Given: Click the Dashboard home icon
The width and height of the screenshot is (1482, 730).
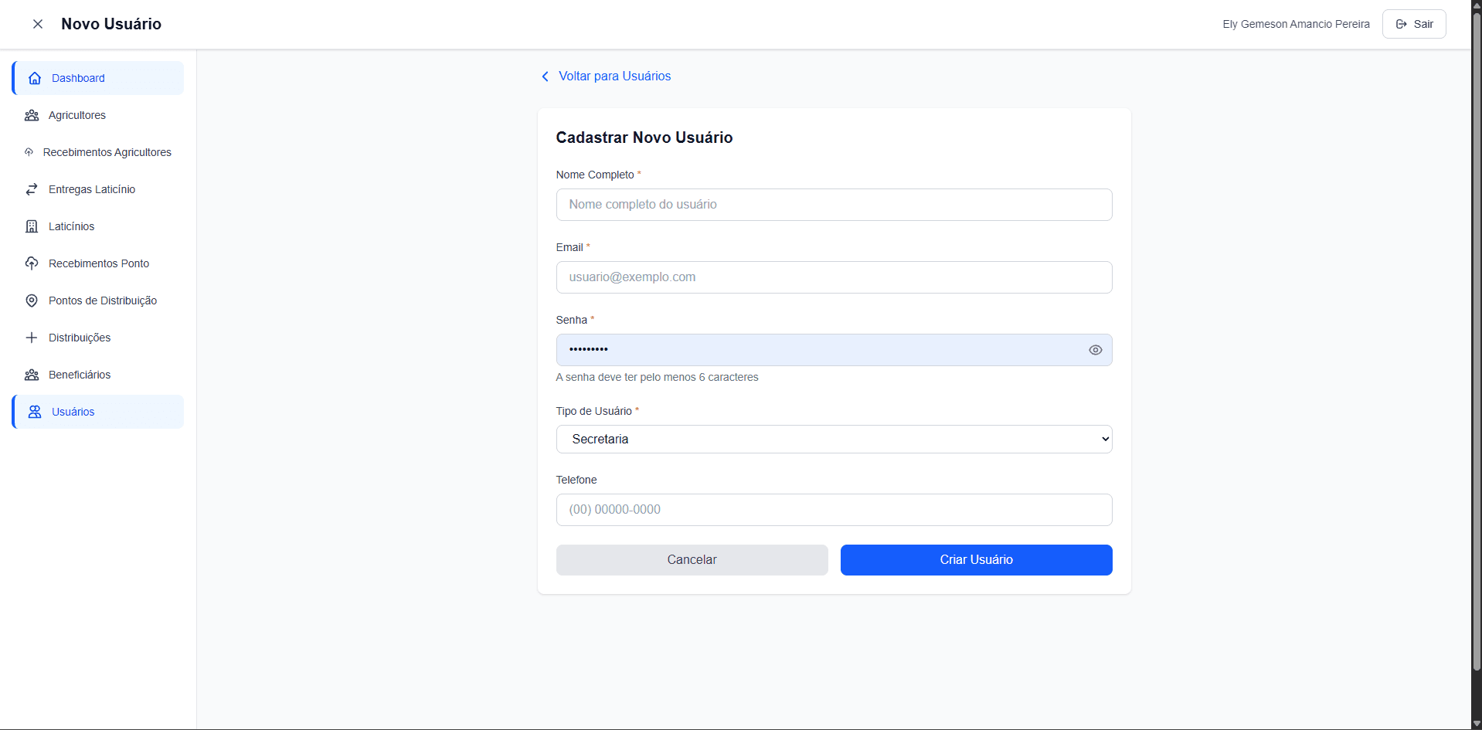Looking at the screenshot, I should point(35,78).
